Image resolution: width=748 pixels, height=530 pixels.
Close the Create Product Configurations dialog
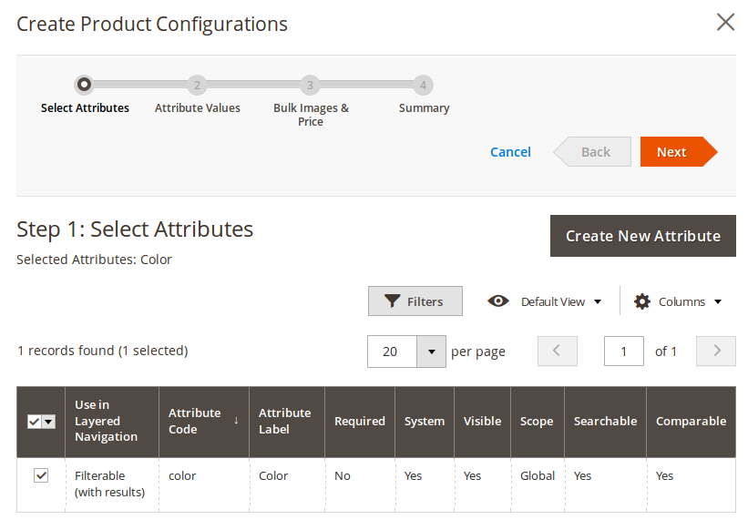(725, 22)
